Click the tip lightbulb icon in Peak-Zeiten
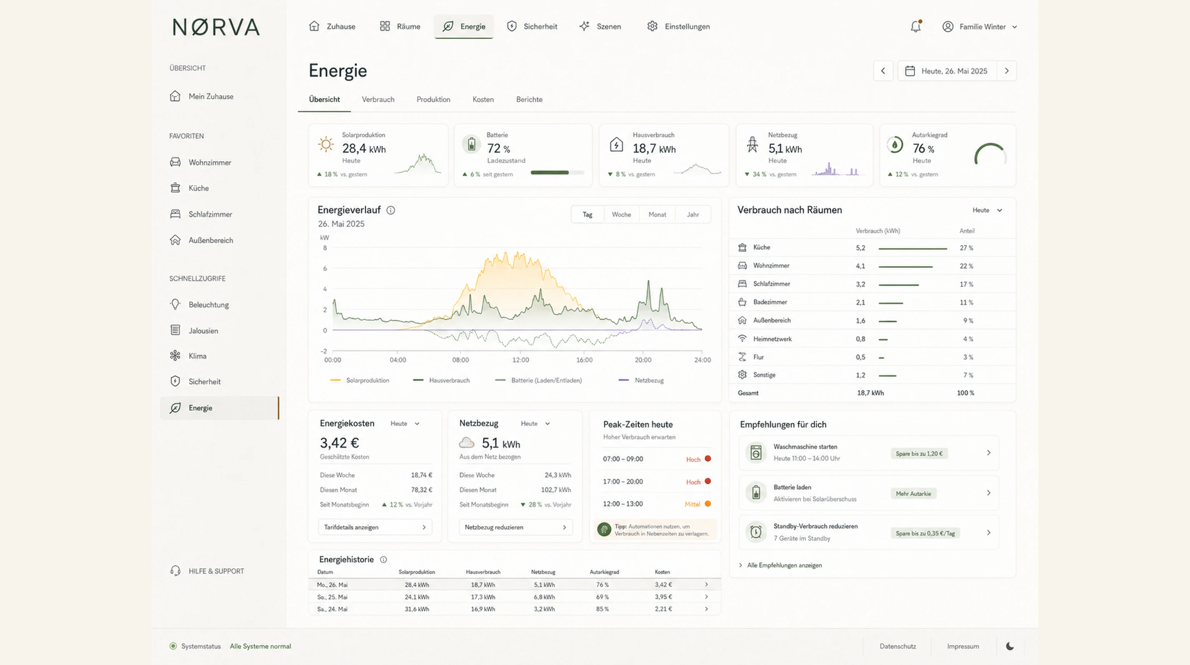This screenshot has height=665, width=1190. (604, 529)
